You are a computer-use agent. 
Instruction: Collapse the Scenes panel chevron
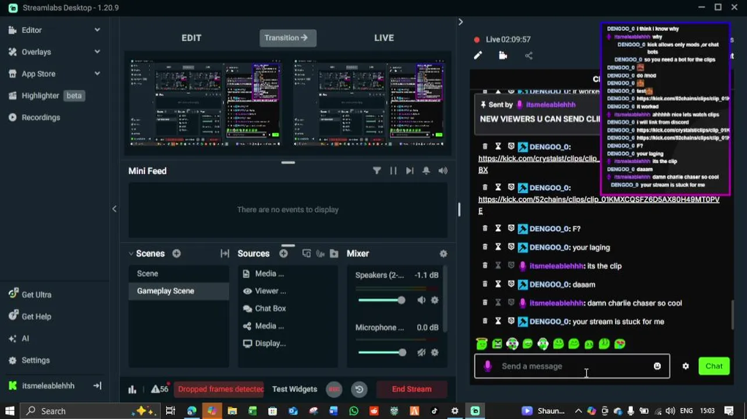pos(131,254)
